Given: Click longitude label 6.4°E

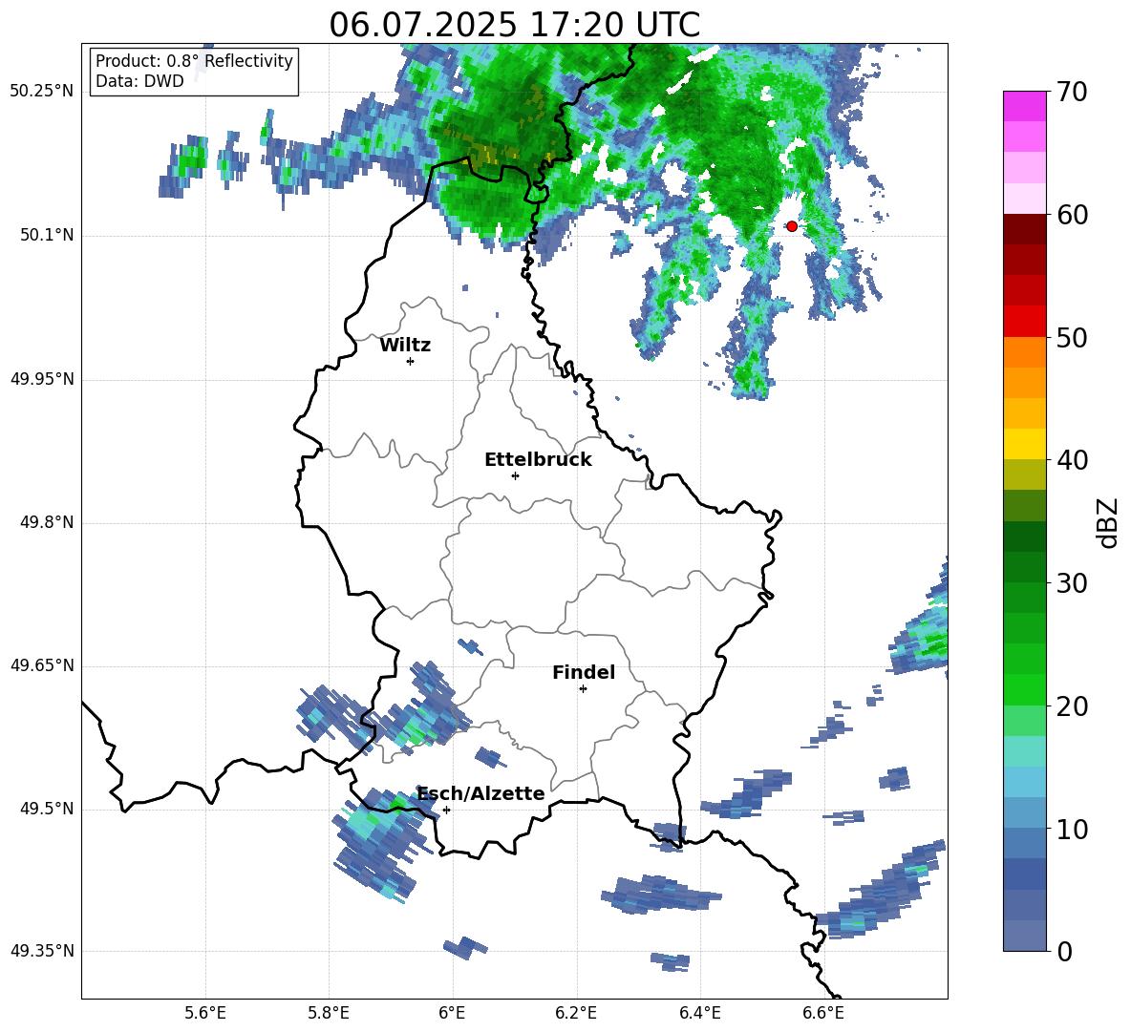Looking at the screenshot, I should point(699,1013).
